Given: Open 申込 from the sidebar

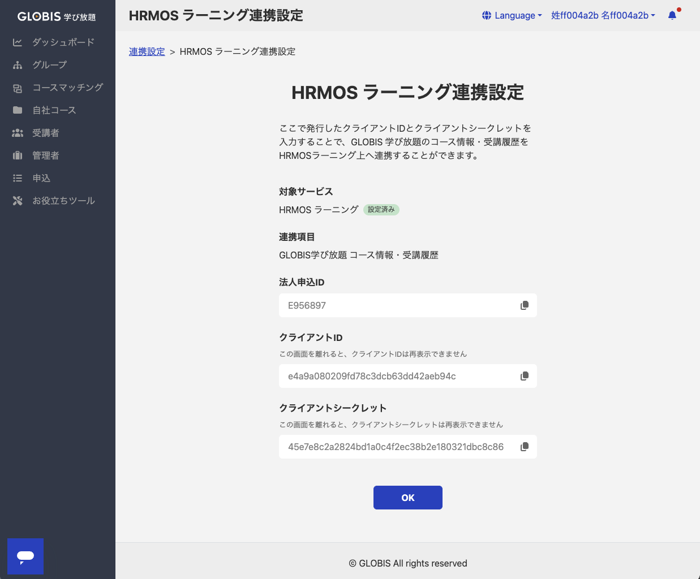Looking at the screenshot, I should tap(41, 178).
